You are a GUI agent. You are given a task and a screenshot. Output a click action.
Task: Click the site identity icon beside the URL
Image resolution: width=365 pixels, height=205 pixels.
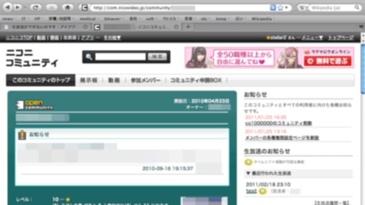(x=84, y=8)
